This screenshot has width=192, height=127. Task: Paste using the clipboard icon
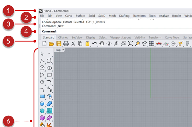coord(87,44)
